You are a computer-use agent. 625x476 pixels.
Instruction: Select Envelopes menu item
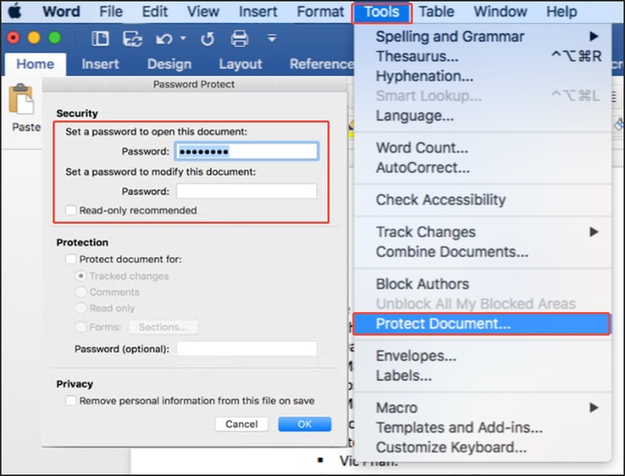click(x=482, y=355)
